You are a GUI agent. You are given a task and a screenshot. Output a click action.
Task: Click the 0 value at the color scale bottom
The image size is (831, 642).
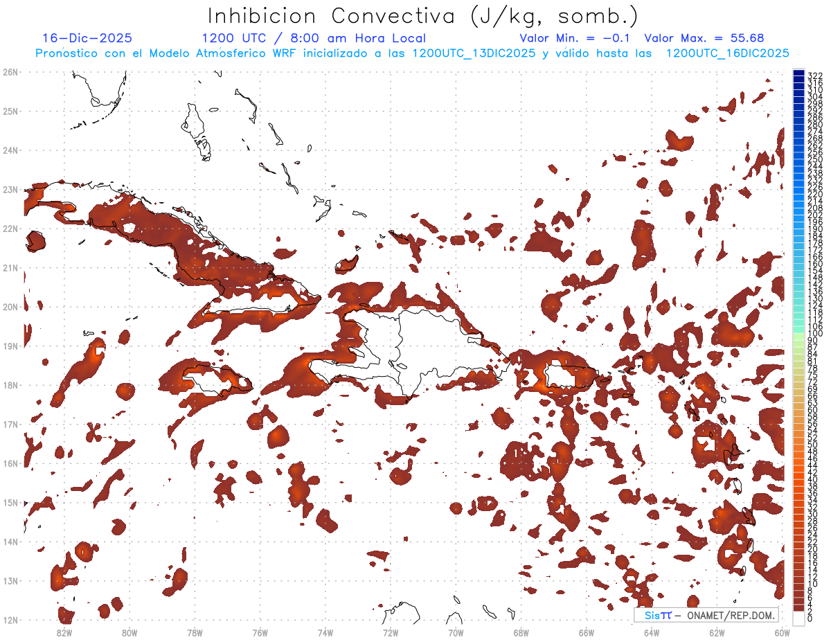(810, 618)
